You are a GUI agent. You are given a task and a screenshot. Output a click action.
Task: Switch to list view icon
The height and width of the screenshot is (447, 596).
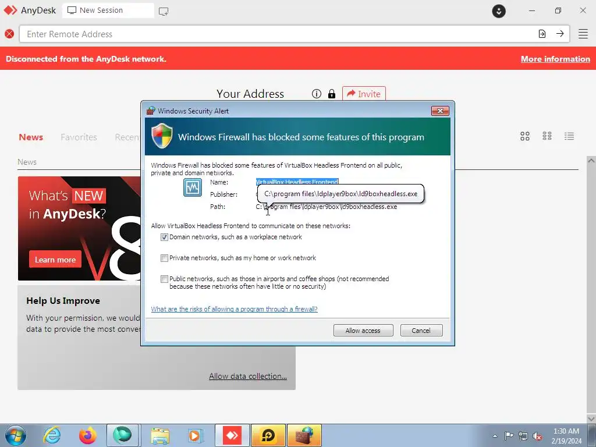[569, 136]
